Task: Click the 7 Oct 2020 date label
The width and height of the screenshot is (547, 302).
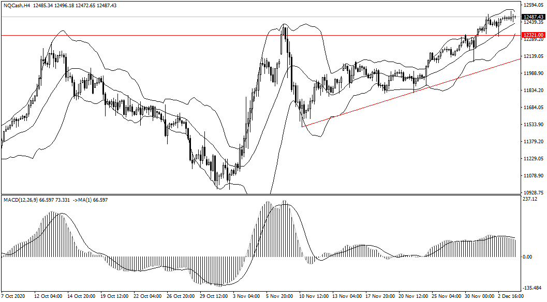Action: click(14, 297)
